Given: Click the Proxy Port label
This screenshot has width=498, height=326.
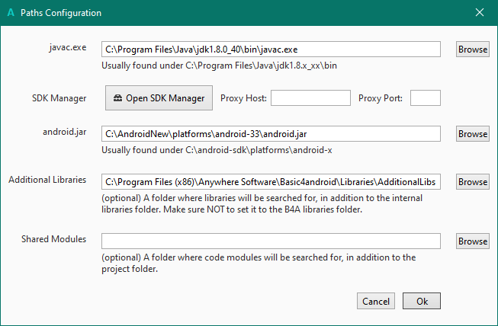Looking at the screenshot, I should [x=381, y=97].
